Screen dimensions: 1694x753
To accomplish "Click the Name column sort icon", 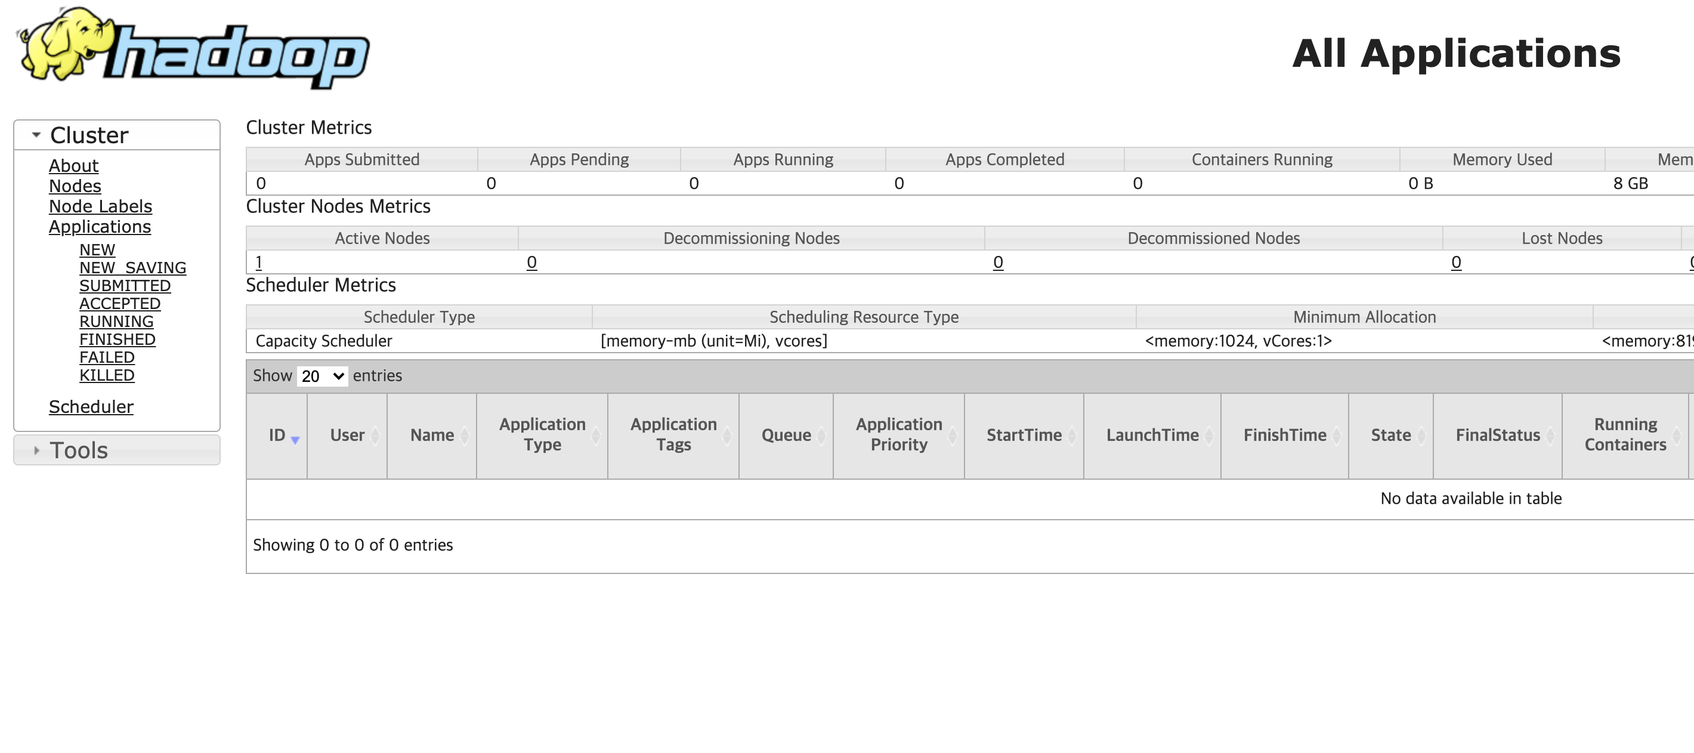I will point(464,436).
